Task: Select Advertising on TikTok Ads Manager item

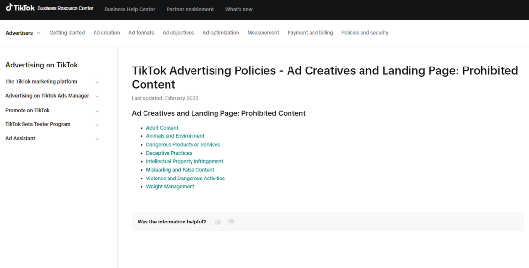Action: 47,96
